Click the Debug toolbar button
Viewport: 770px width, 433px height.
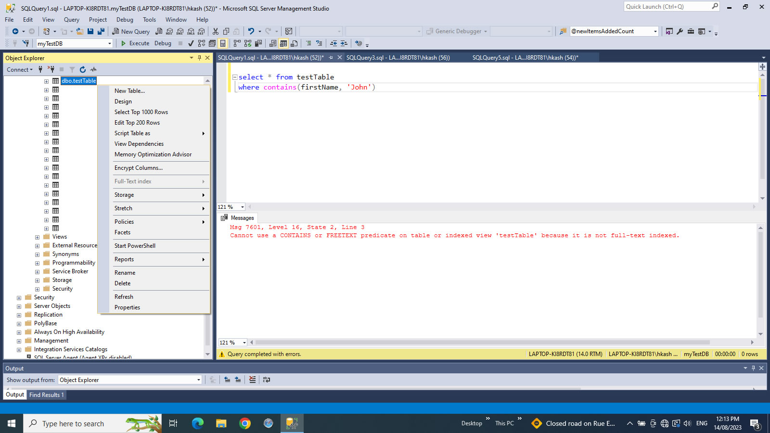coord(163,43)
